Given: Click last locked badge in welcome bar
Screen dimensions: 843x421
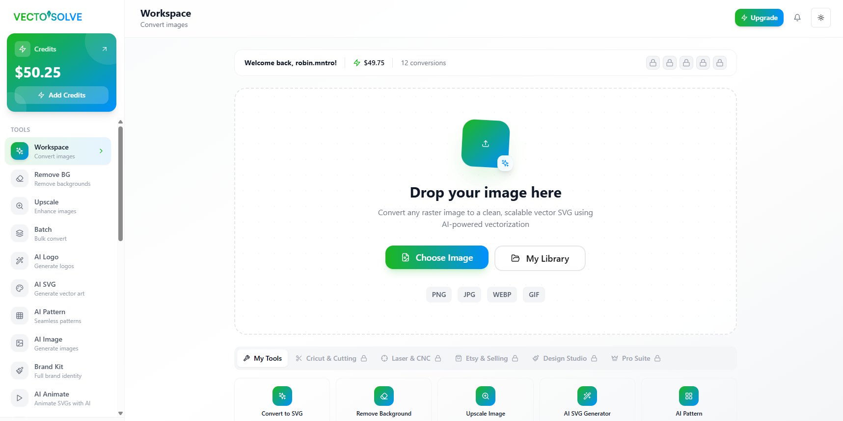Looking at the screenshot, I should click(720, 63).
